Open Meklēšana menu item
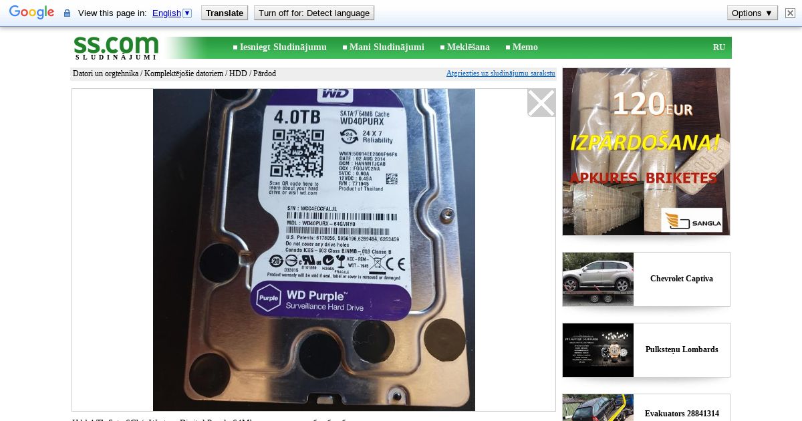This screenshot has height=421, width=802. (x=468, y=47)
